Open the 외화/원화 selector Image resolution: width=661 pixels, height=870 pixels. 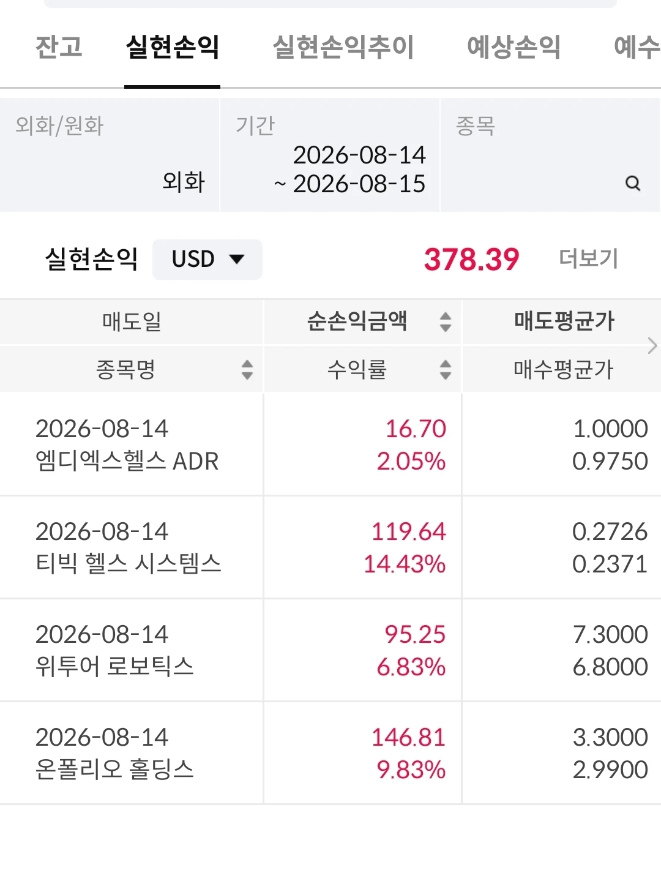110,155
